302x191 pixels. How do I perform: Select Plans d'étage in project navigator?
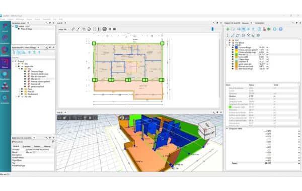[27, 29]
